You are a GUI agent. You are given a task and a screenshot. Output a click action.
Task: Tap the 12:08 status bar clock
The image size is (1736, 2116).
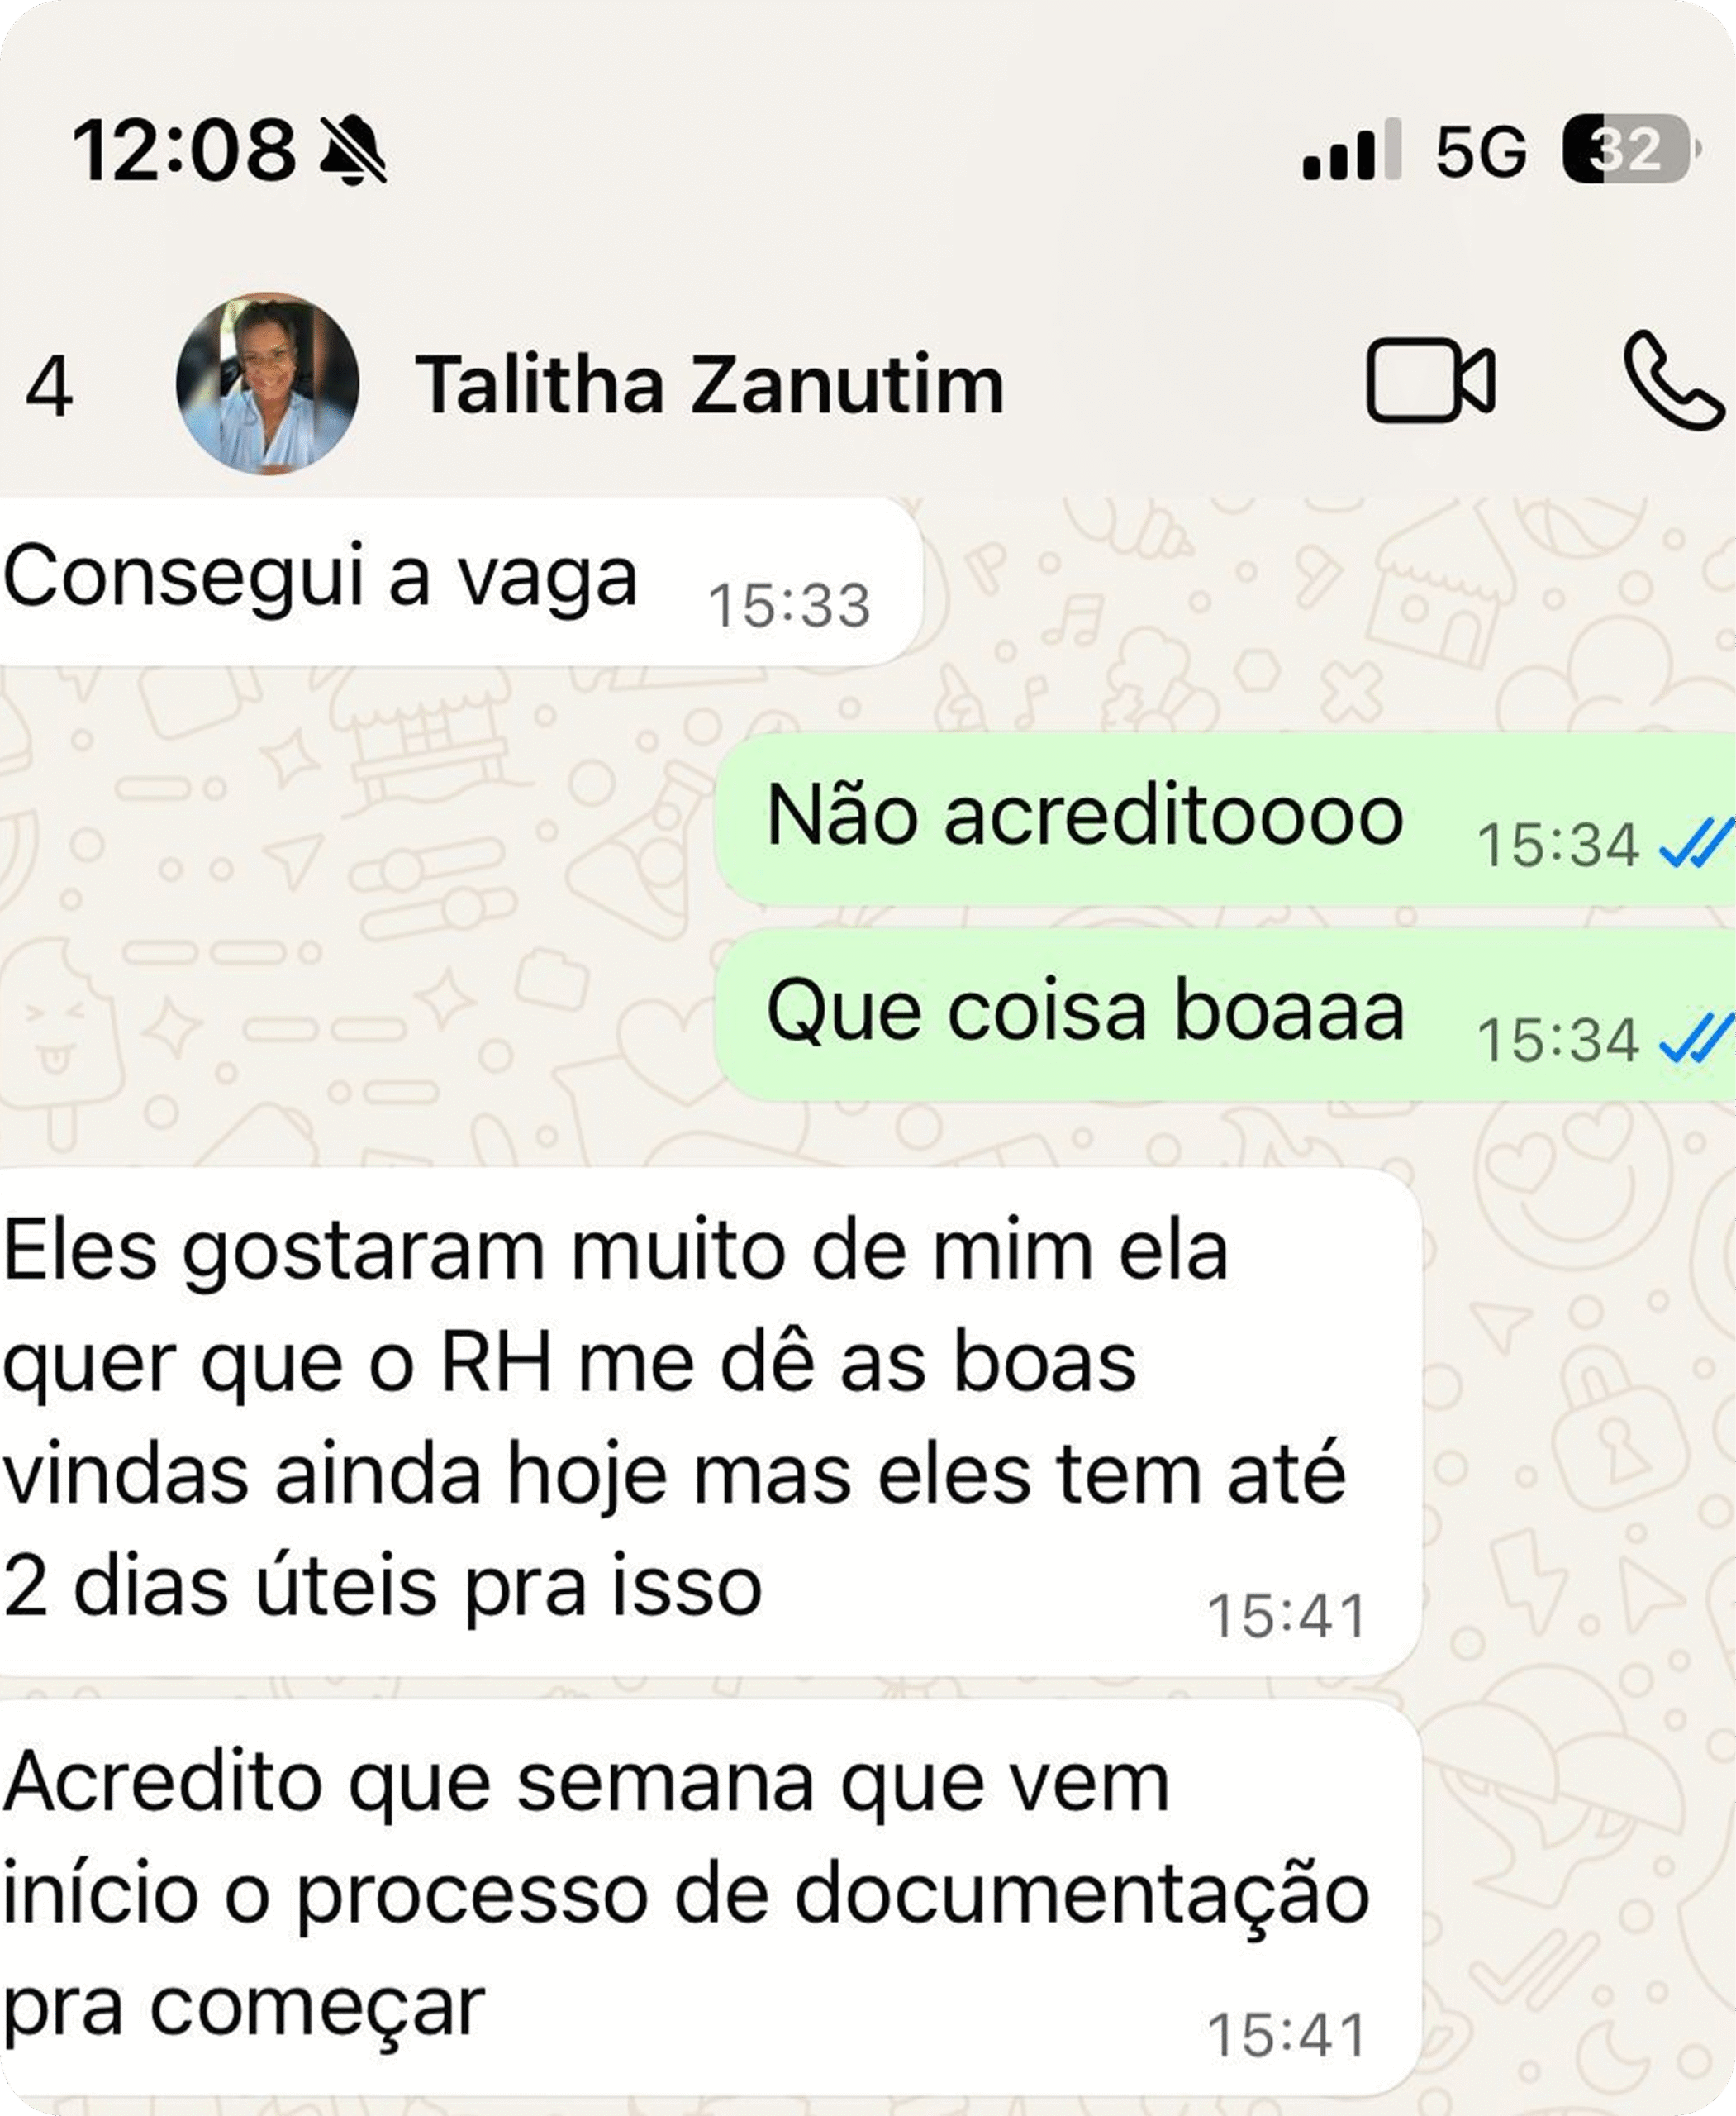pyautogui.click(x=184, y=150)
